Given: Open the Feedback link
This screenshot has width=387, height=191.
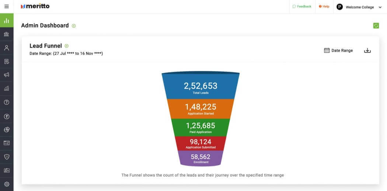Looking at the screenshot, I should tap(302, 6).
